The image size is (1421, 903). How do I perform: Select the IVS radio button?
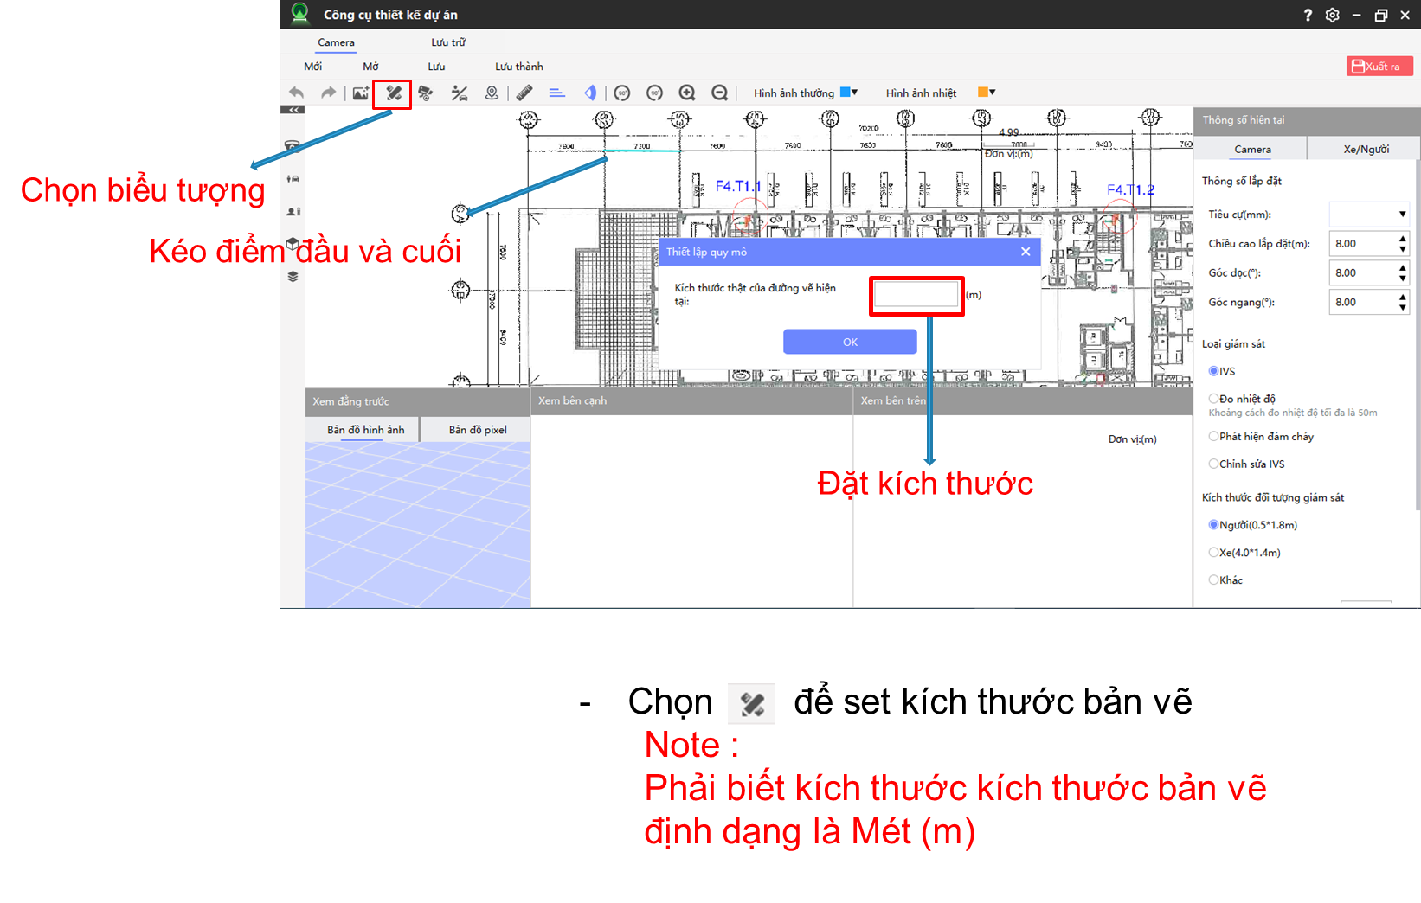pos(1213,371)
